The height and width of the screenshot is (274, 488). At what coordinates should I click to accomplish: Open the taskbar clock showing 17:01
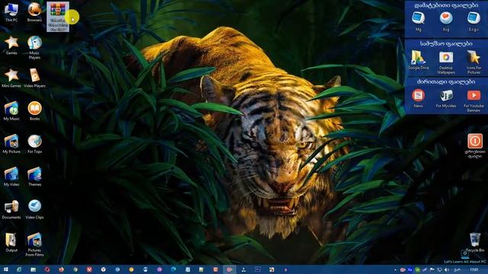(x=474, y=269)
